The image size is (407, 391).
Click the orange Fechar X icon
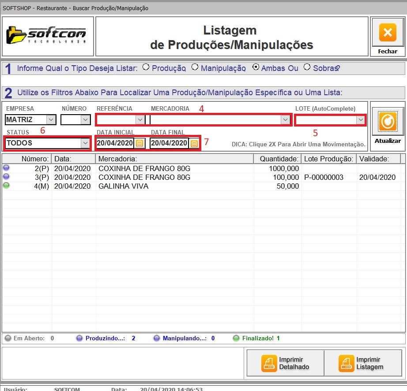click(387, 33)
